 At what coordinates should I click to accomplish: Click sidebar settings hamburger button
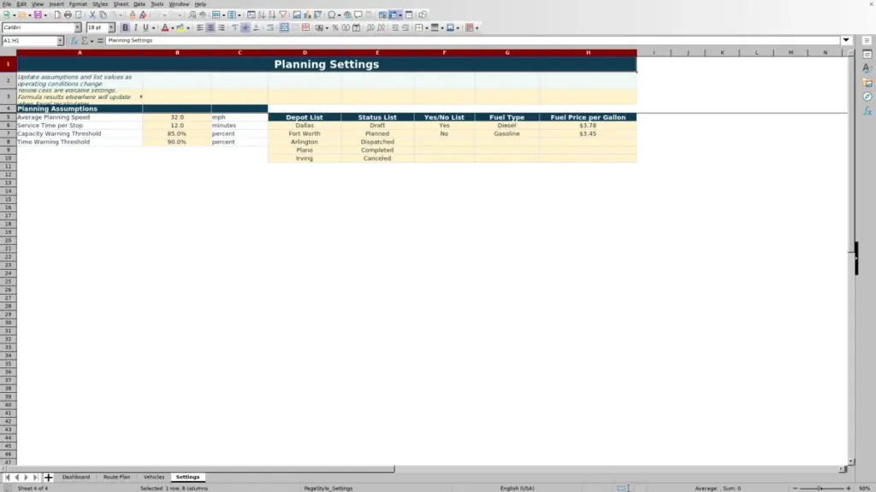point(867,40)
